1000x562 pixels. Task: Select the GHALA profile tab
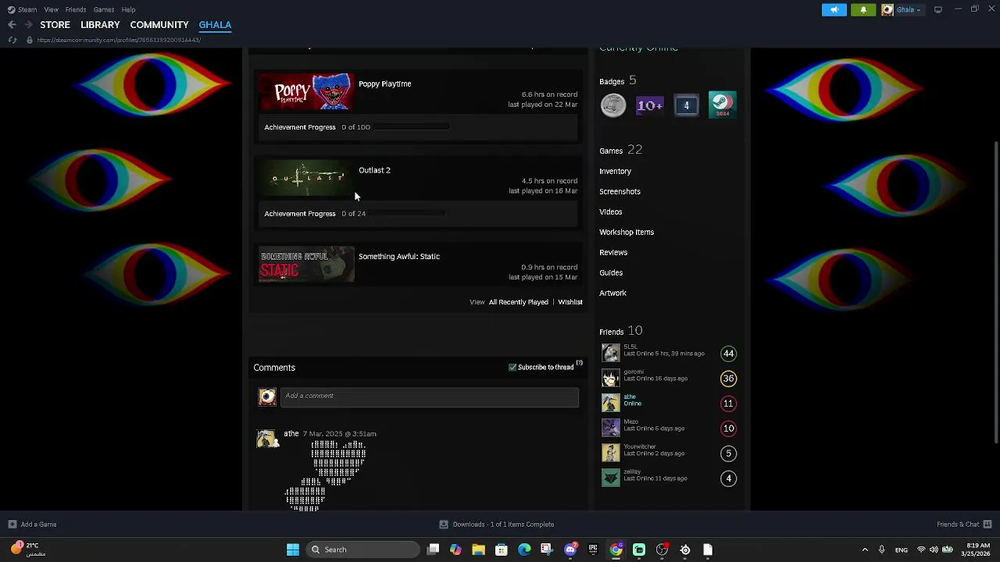[x=215, y=25]
